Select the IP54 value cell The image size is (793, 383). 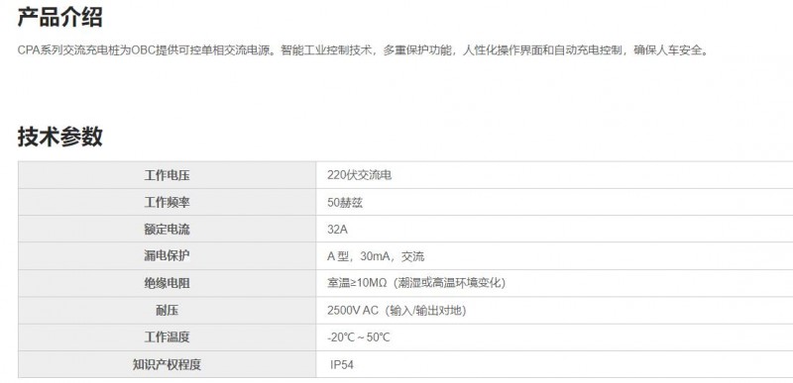coord(555,364)
